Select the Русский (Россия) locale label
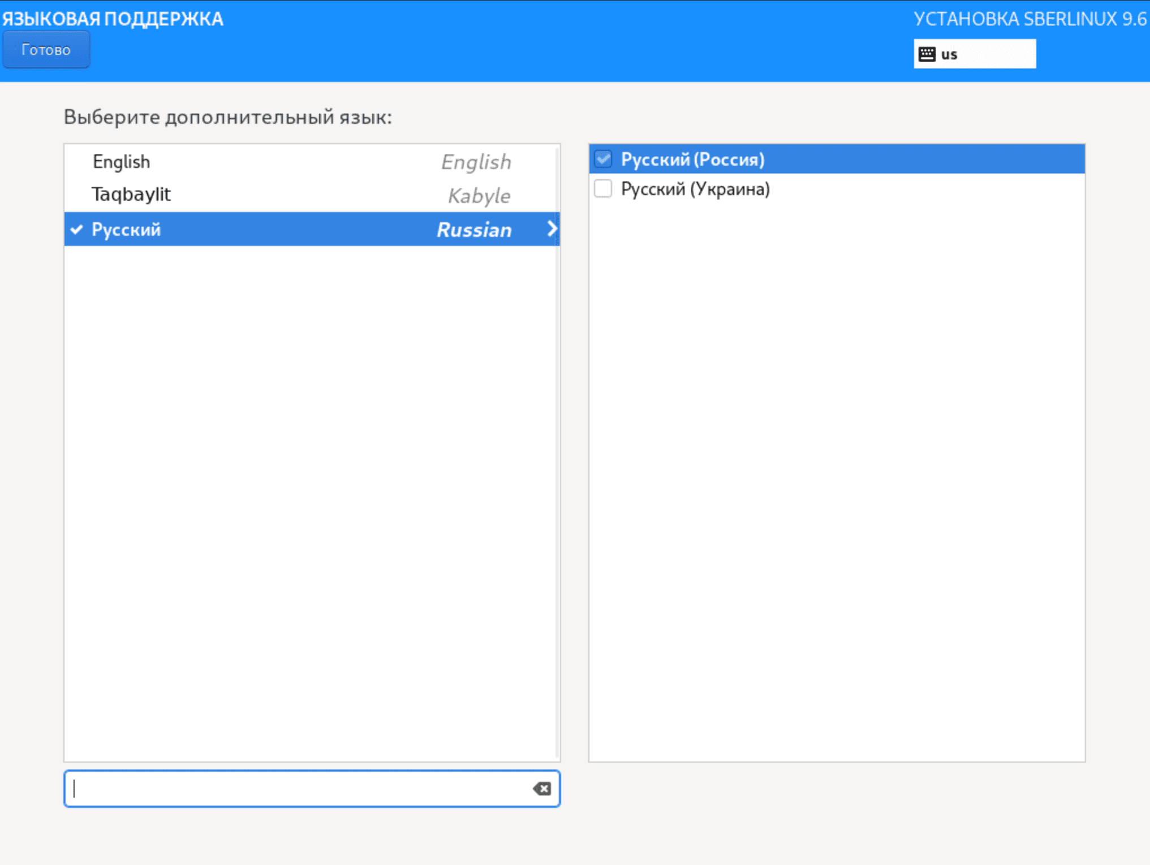This screenshot has width=1150, height=865. 693,159
